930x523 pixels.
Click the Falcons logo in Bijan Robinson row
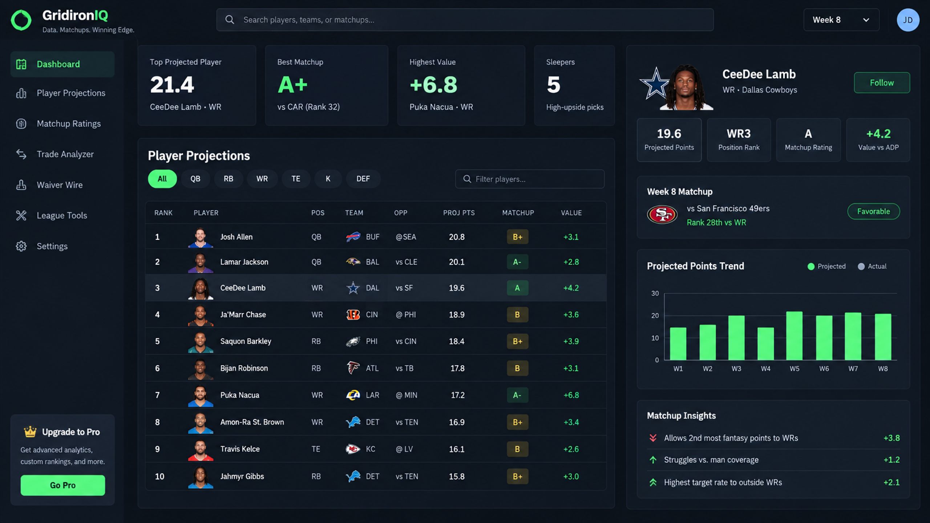tap(353, 368)
